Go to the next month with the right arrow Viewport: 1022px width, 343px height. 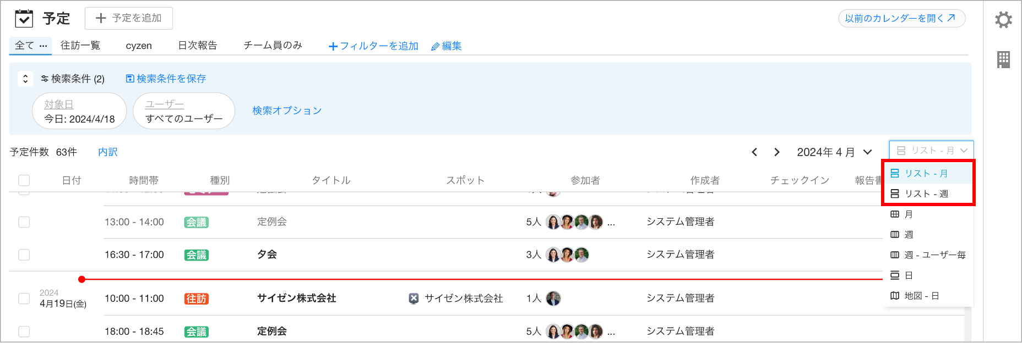[776, 152]
